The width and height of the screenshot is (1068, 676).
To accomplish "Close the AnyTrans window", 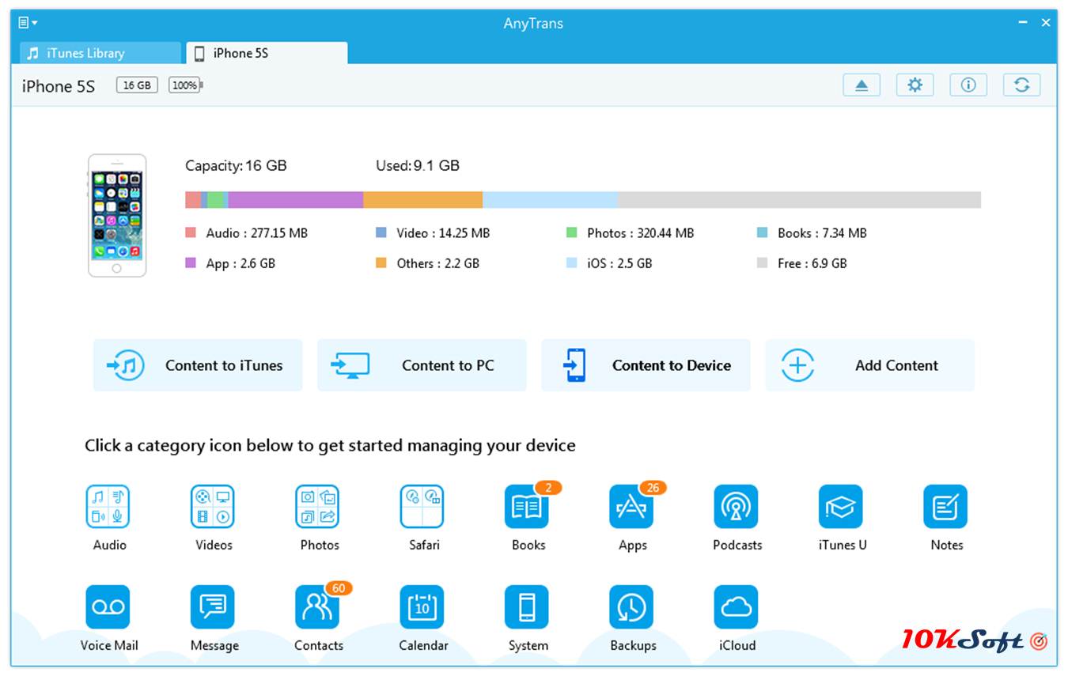I will [x=1046, y=23].
